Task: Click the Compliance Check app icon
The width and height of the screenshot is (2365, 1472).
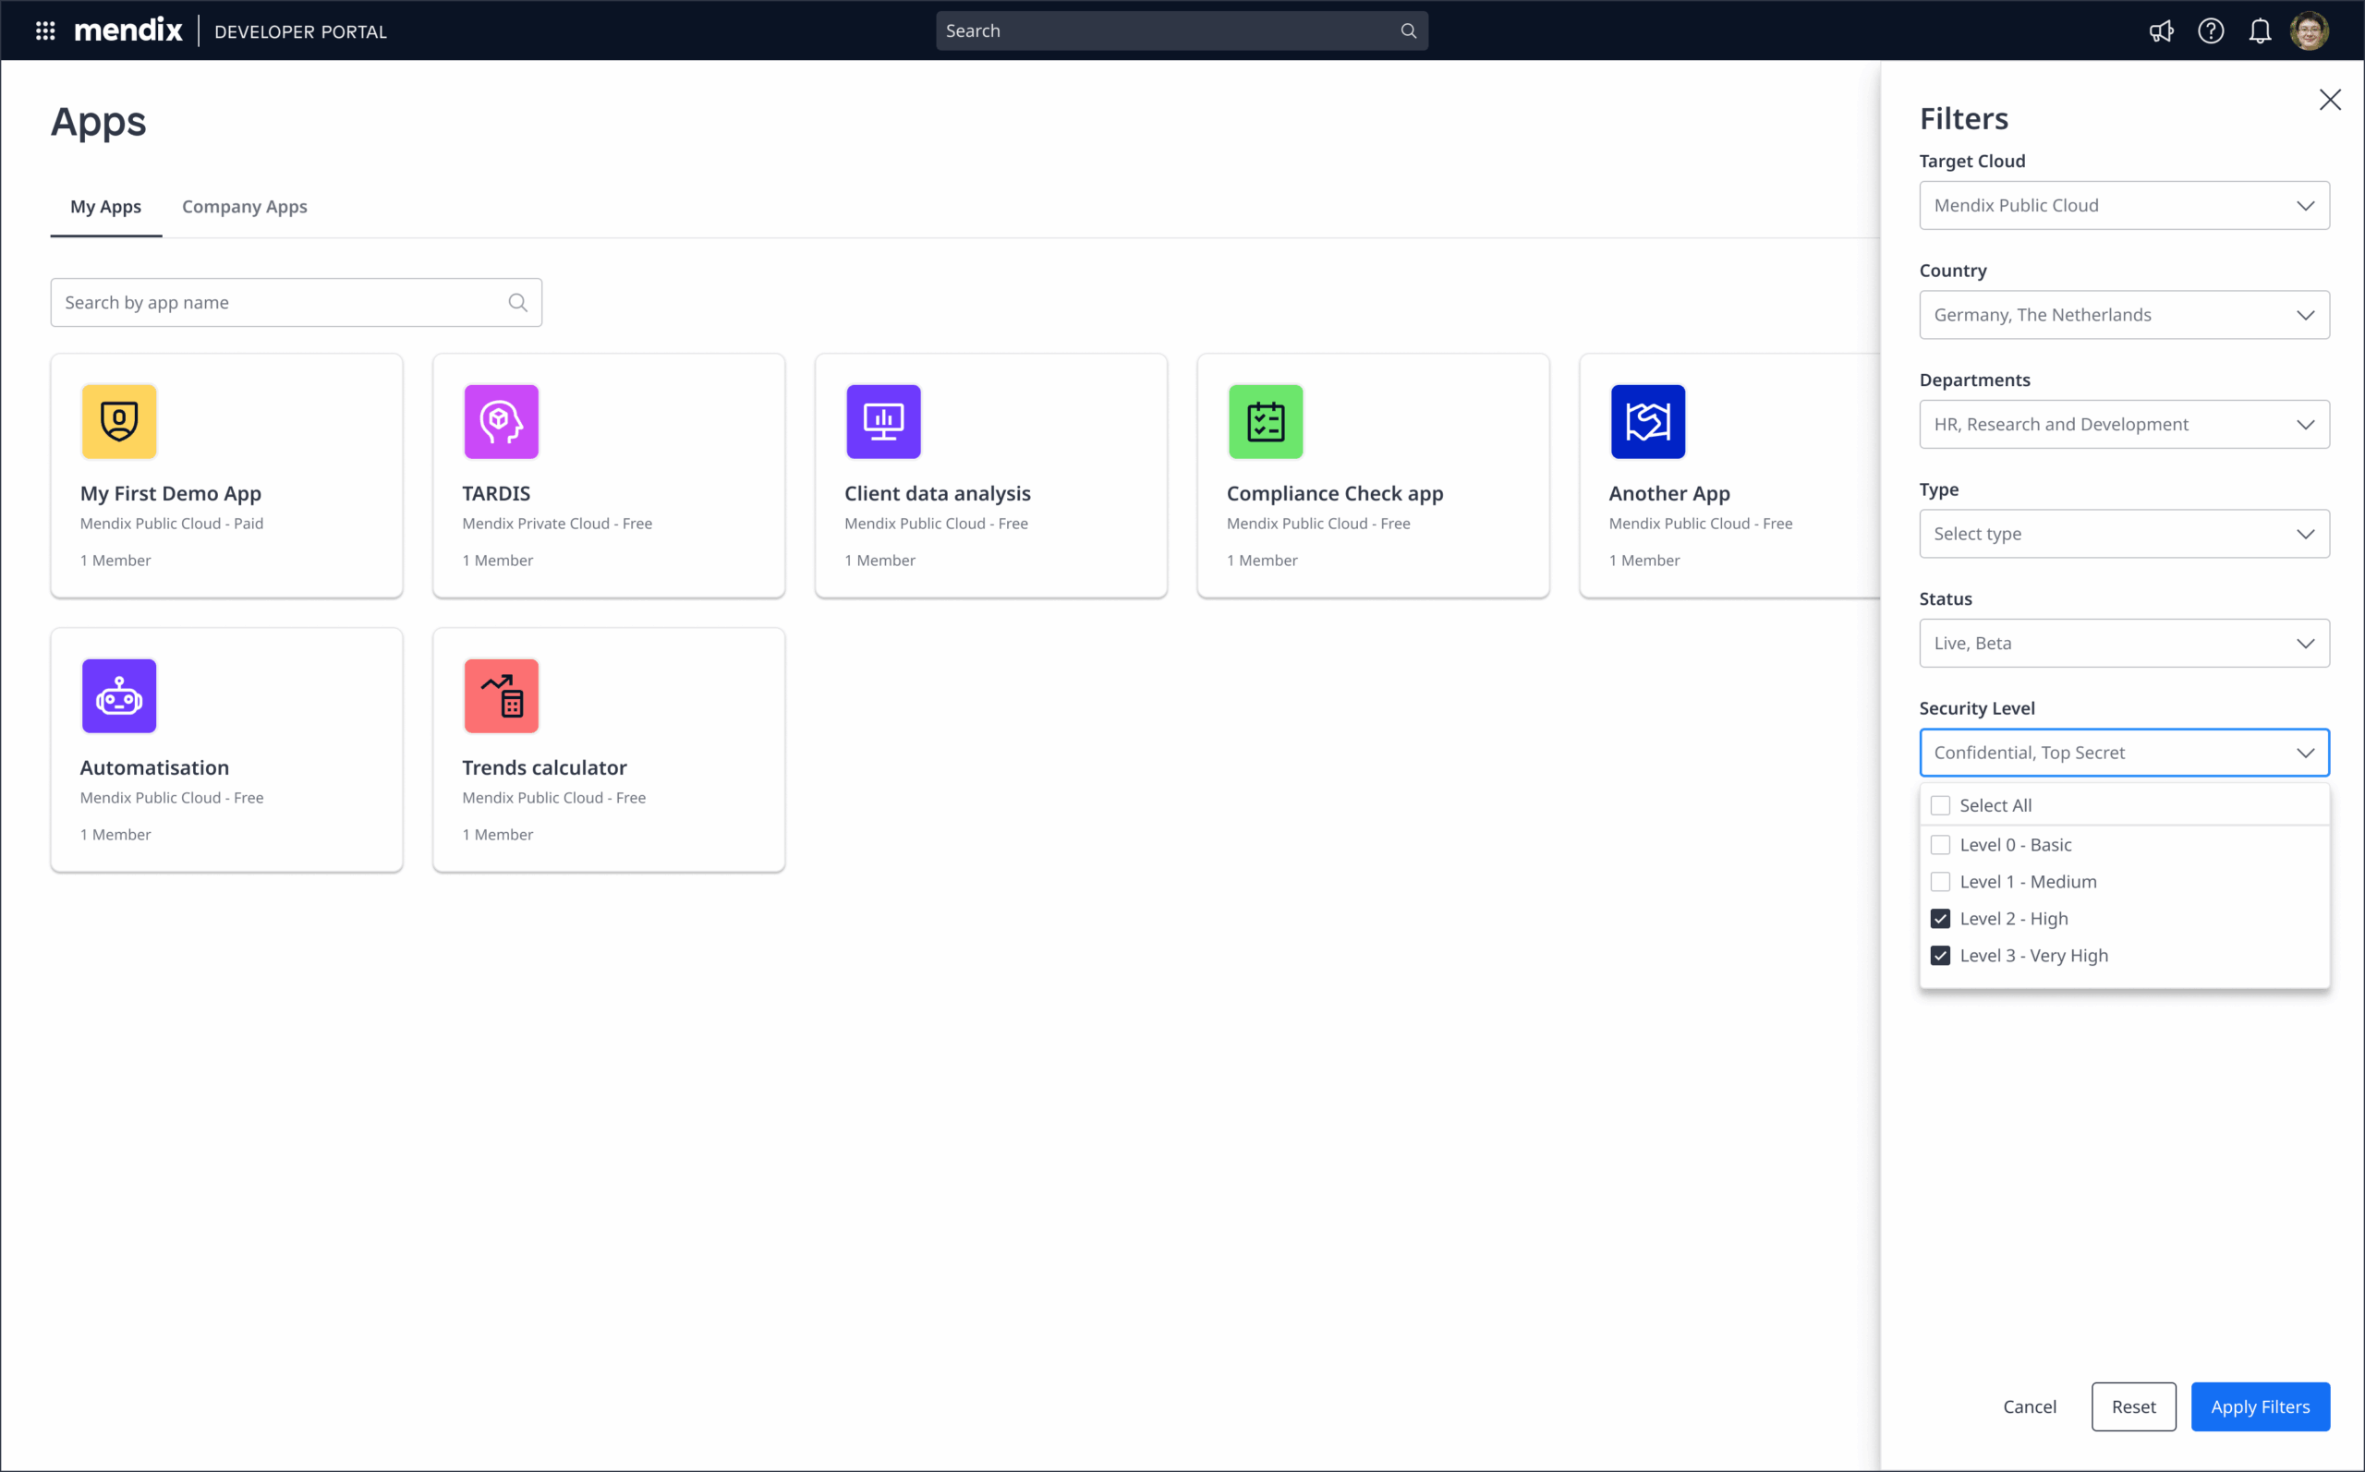Action: tap(1265, 421)
